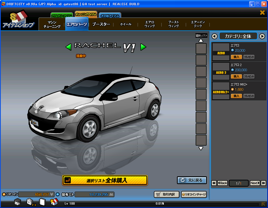Click the 1,680 price of エアロ MK2+
The width and height of the screenshot is (268, 208).
pos(239,89)
